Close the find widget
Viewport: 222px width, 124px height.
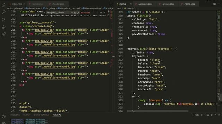pyautogui.click(x=105, y=13)
